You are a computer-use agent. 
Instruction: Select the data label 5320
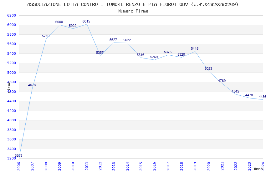point(181,54)
